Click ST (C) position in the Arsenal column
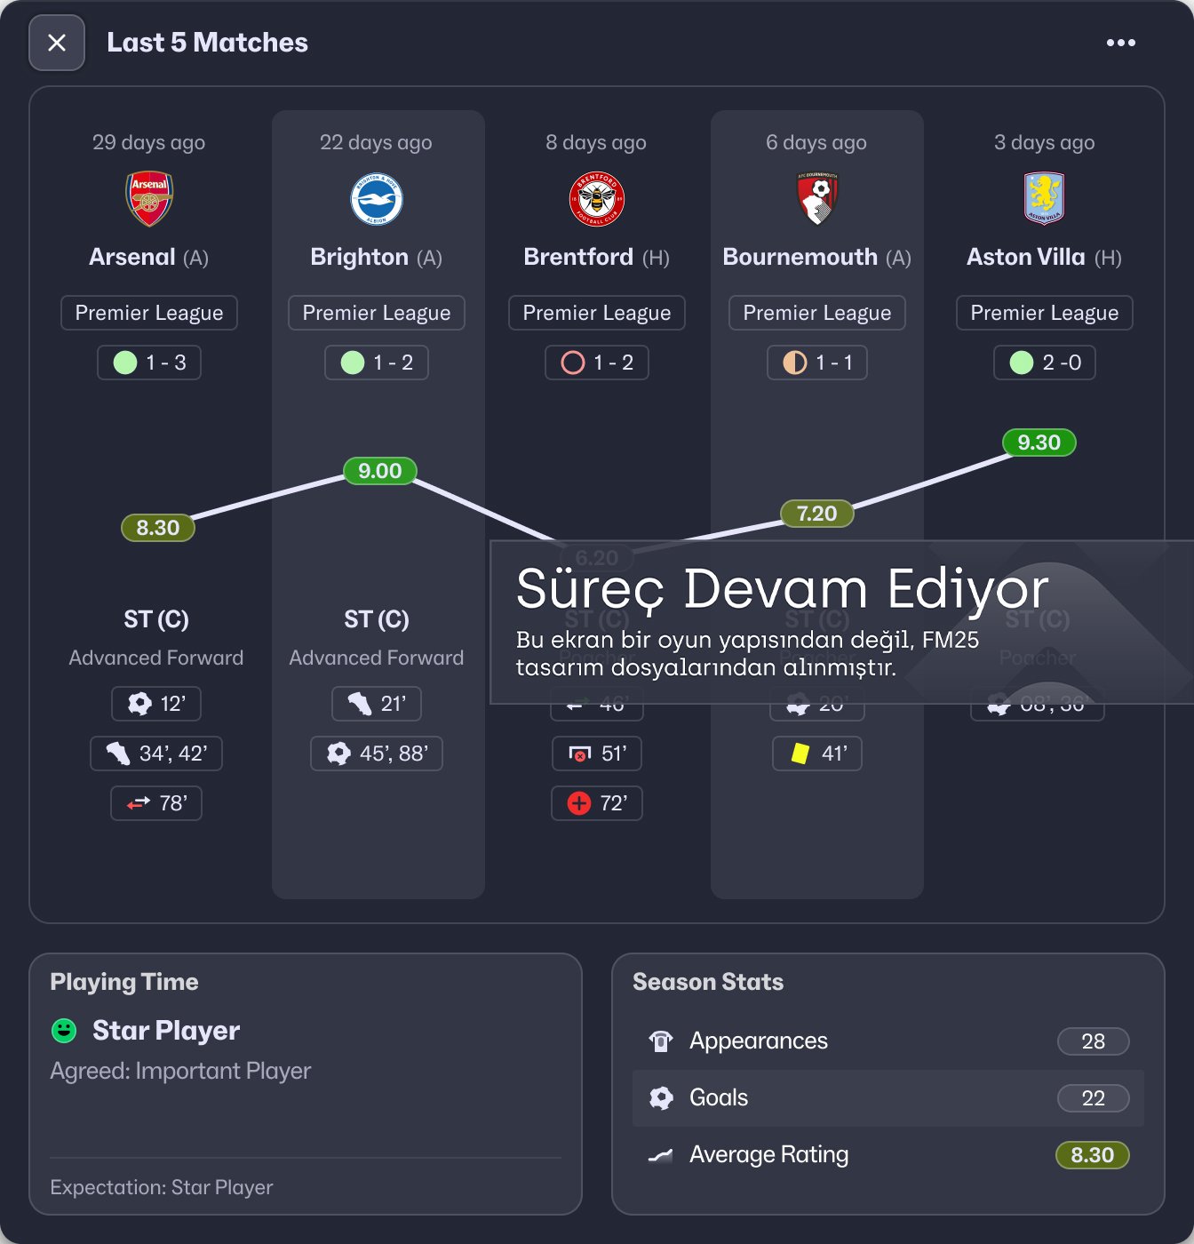Viewport: 1194px width, 1244px height. coord(156,619)
